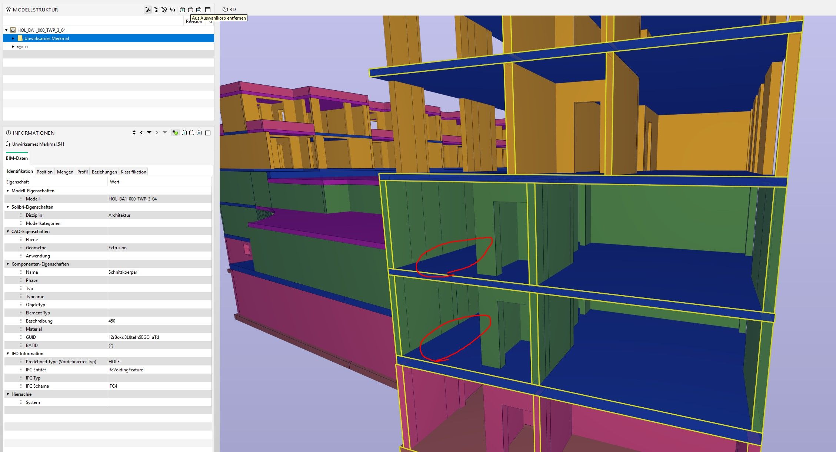Switch to Profil tab

pos(82,172)
